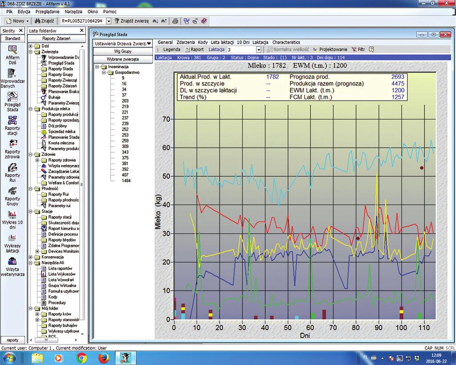The width and height of the screenshot is (456, 365).
Task: Collapse the Inseminacja tree node
Action: tap(98, 67)
